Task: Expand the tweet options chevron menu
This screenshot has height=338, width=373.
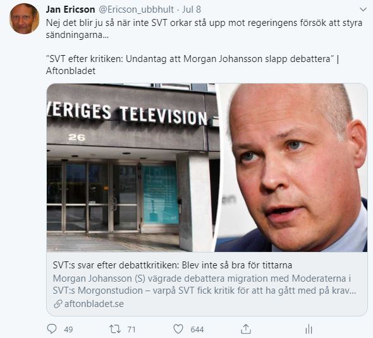Action: click(x=363, y=9)
